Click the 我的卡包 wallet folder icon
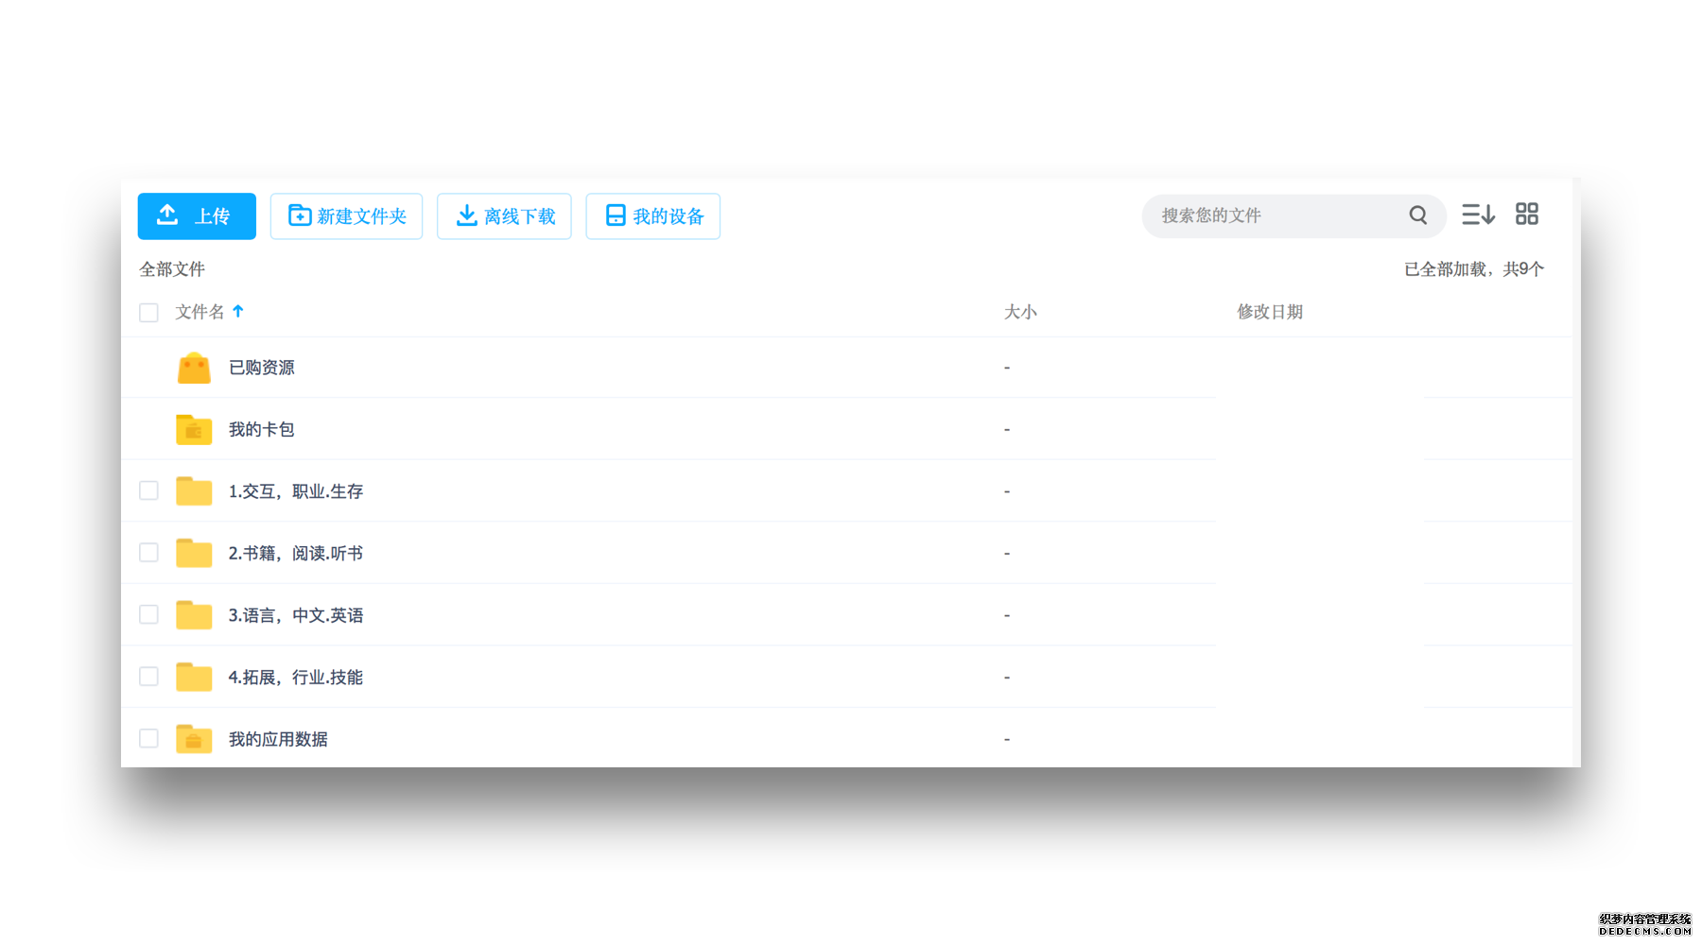The image size is (1702, 945). click(194, 429)
